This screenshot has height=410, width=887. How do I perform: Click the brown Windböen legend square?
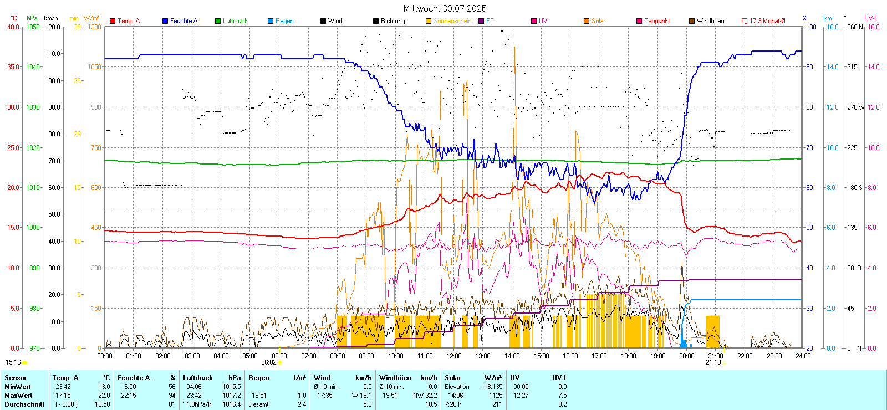(692, 21)
